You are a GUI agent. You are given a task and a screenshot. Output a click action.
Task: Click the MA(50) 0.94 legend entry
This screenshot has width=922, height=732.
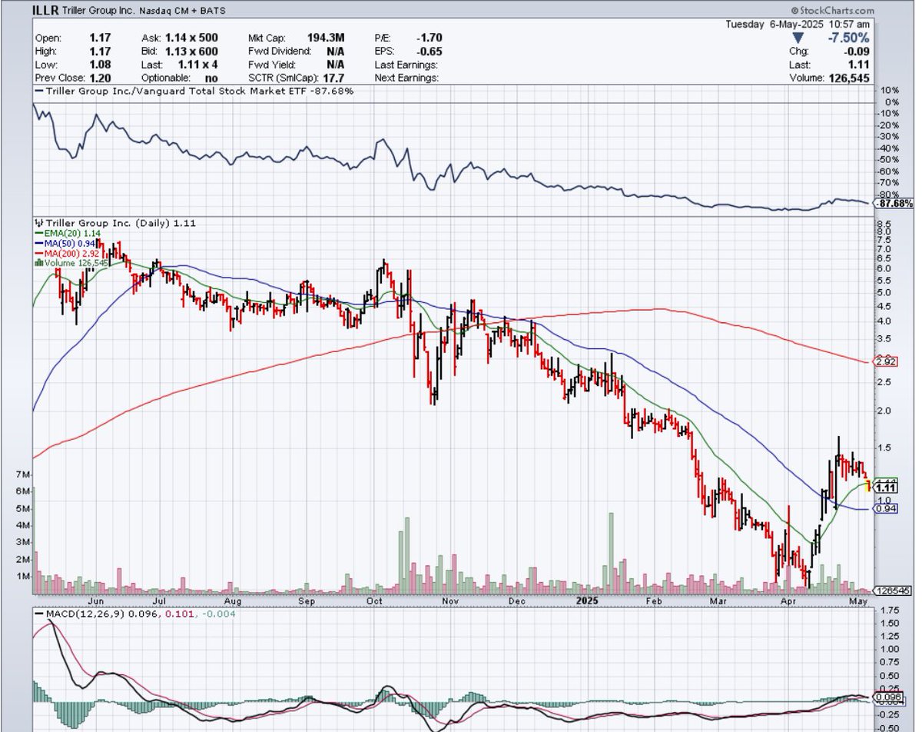pyautogui.click(x=65, y=243)
